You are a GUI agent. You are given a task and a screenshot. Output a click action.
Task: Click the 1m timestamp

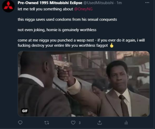119,3
